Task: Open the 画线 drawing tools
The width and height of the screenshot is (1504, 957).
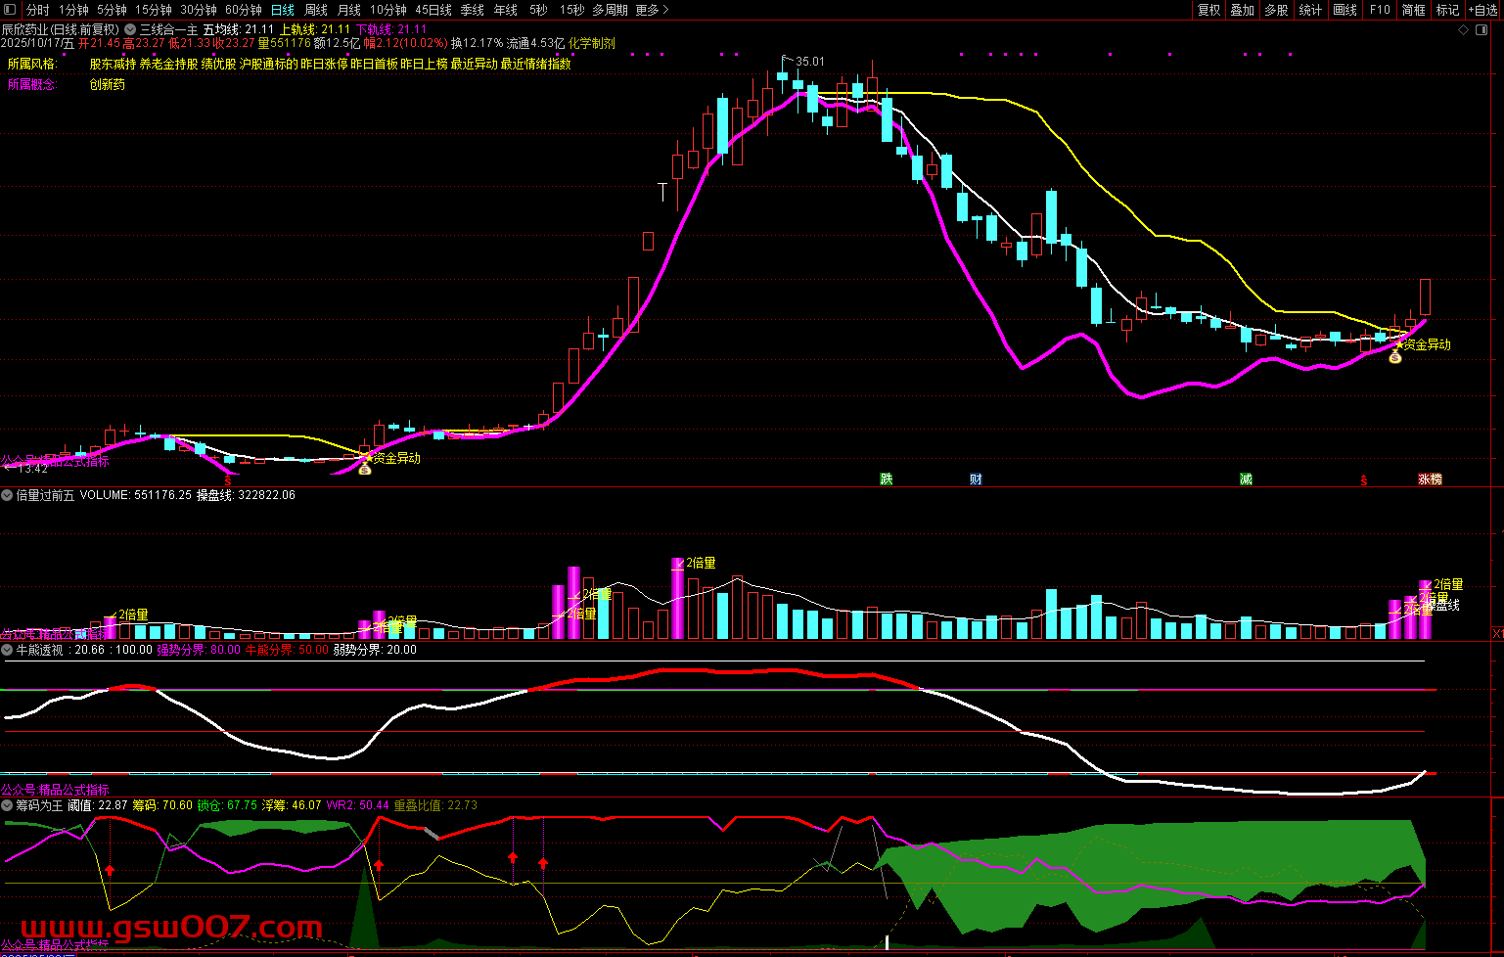Action: (1345, 10)
